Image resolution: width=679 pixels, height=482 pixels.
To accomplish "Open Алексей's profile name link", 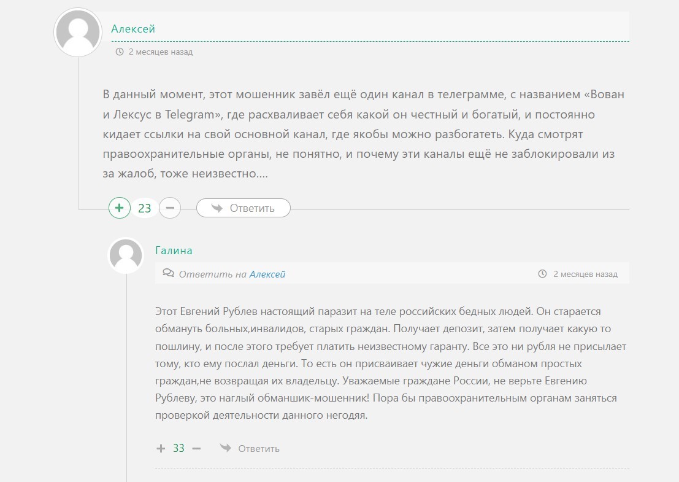I will 133,29.
